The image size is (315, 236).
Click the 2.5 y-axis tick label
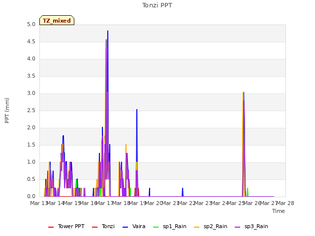click(31, 111)
